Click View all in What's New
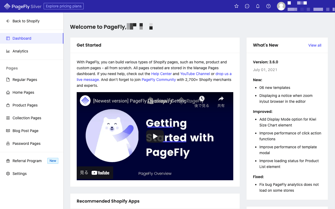335x209 pixels. [x=315, y=45]
